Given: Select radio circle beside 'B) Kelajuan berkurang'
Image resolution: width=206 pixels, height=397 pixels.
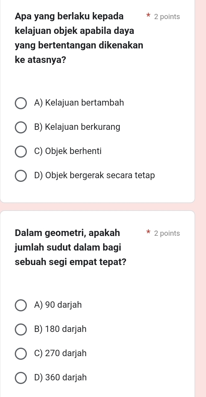Looking at the screenshot, I should click(21, 127).
